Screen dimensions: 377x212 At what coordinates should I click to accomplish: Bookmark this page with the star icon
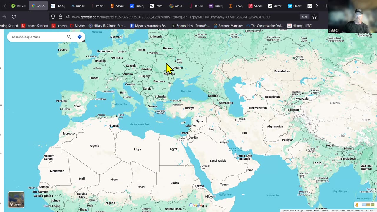315,17
